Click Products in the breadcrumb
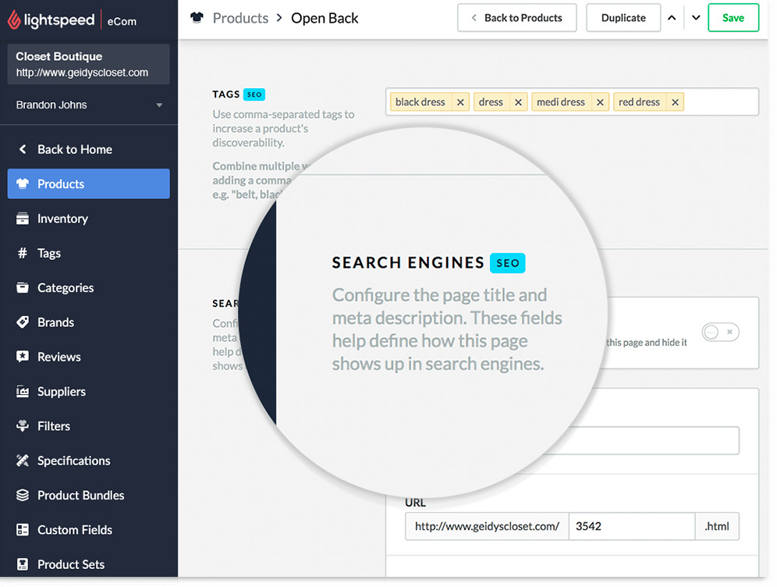The image size is (777, 587). click(x=240, y=18)
